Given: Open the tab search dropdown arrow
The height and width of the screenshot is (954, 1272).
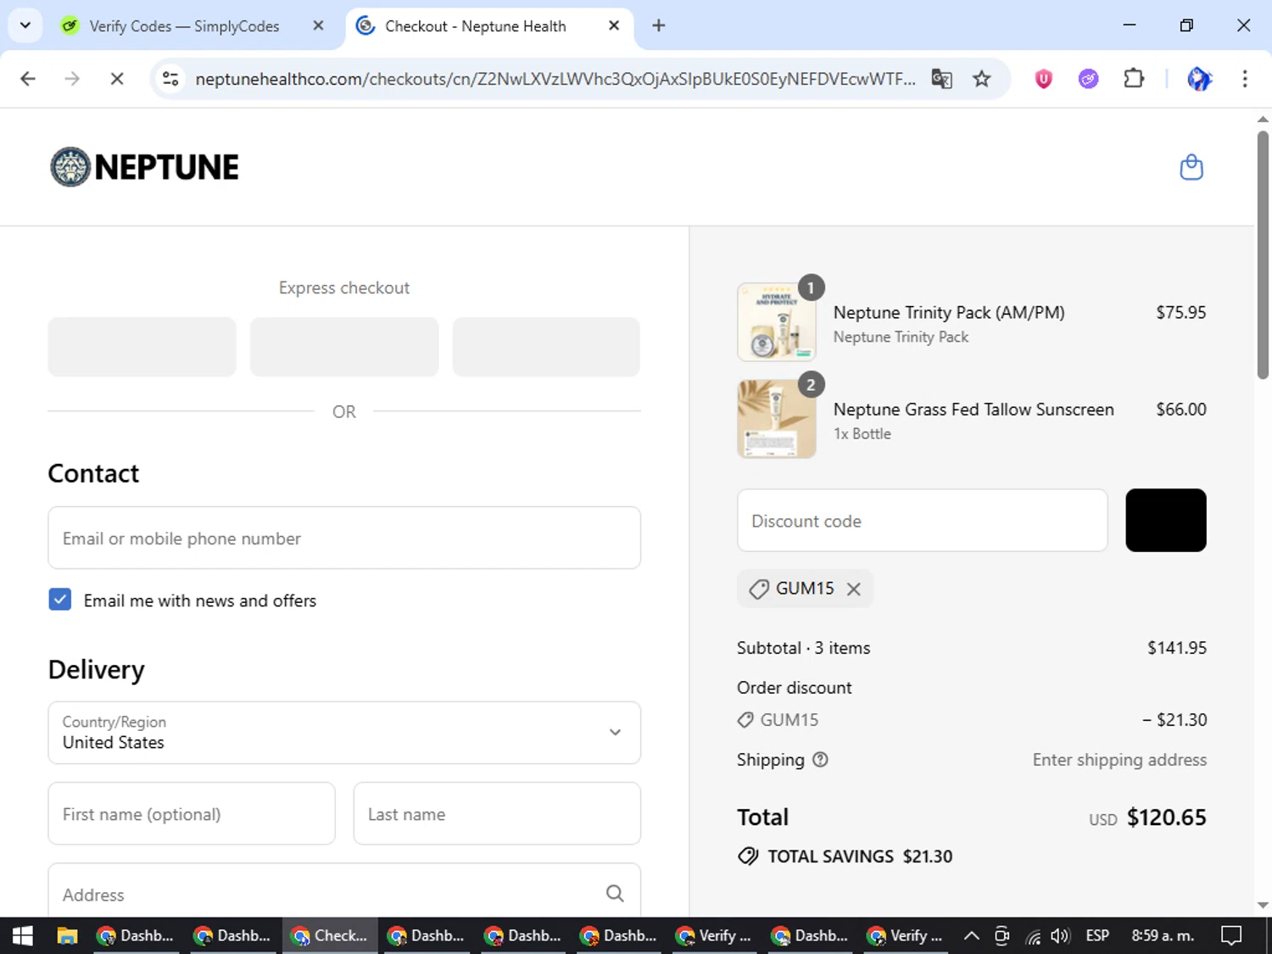Looking at the screenshot, I should click(x=25, y=25).
